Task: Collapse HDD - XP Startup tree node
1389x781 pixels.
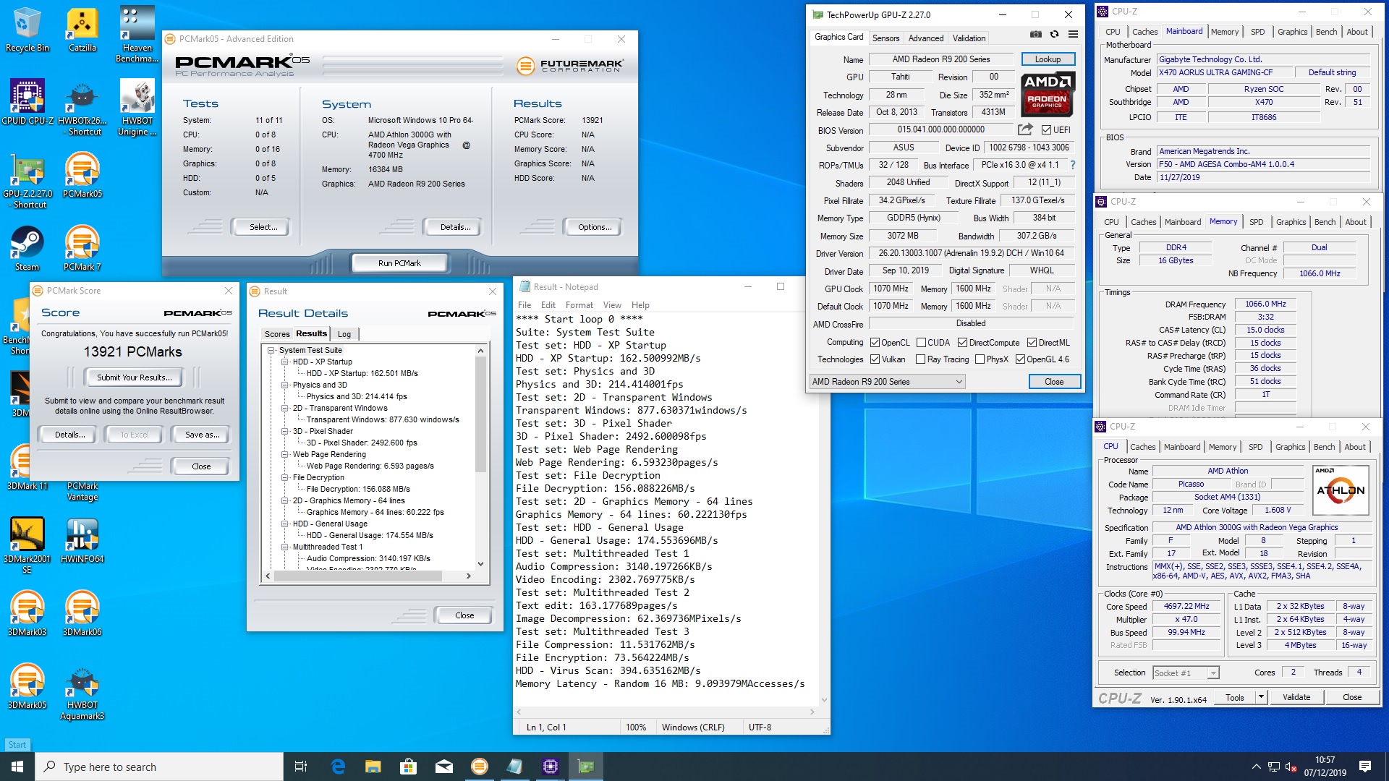Action: pos(285,362)
